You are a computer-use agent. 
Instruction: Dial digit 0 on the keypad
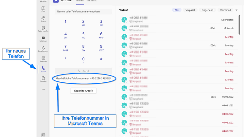83,60
